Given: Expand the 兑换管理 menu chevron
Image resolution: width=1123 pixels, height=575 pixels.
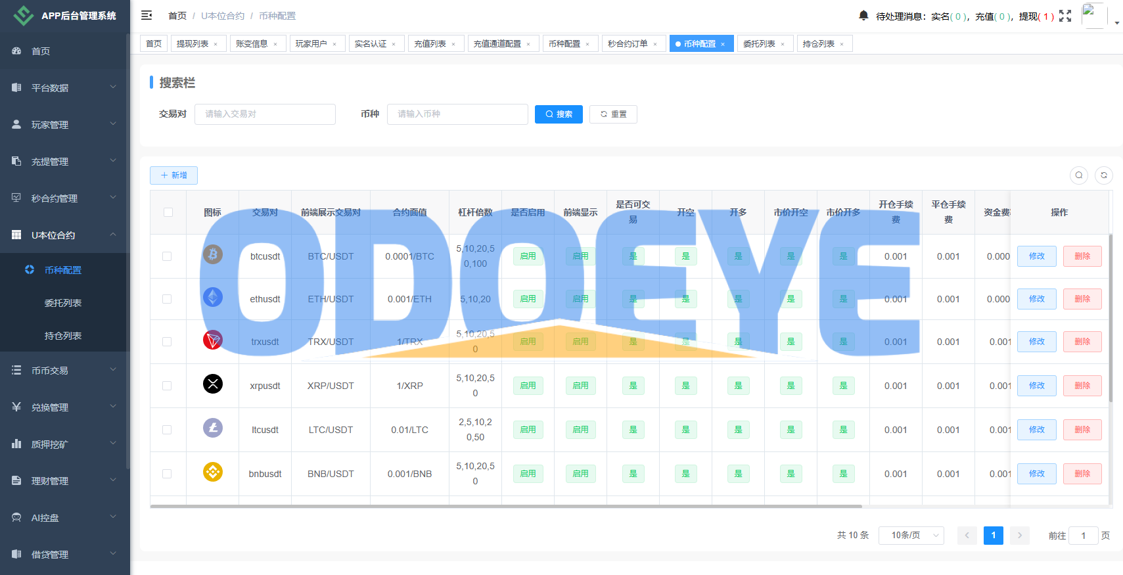Looking at the screenshot, I should coord(113,406).
